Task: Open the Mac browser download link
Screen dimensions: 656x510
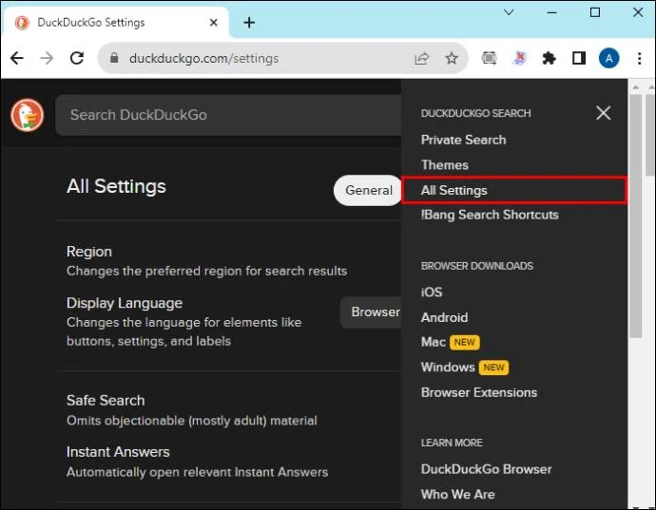Action: click(x=433, y=342)
